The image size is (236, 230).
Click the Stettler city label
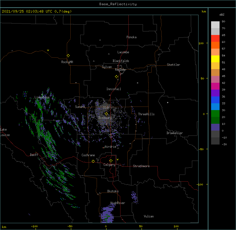click(x=173, y=65)
